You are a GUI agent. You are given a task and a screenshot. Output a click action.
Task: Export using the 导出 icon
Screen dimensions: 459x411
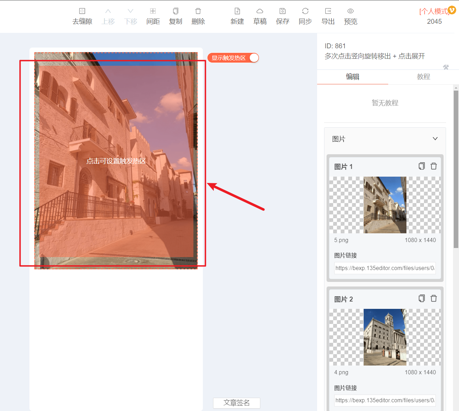tap(328, 11)
